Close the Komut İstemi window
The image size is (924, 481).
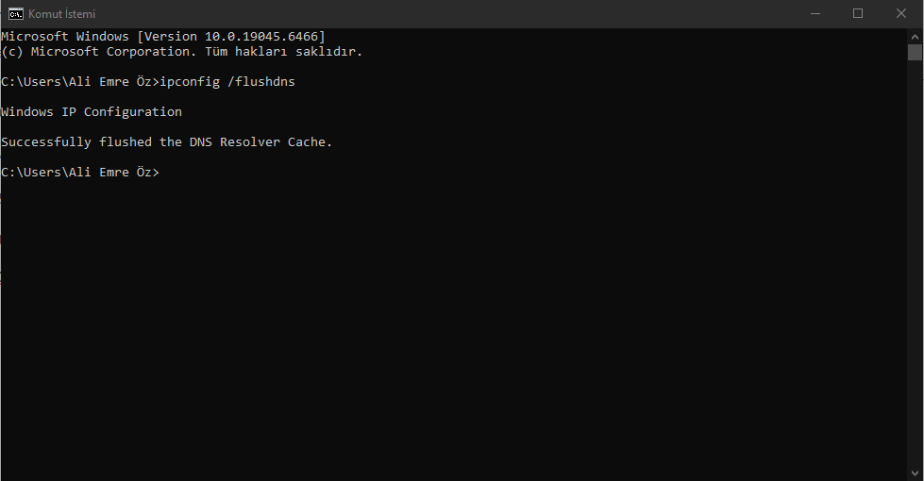pos(900,13)
